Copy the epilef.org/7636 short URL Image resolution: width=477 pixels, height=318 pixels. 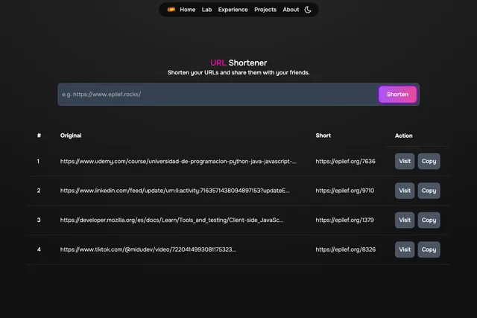click(x=429, y=161)
